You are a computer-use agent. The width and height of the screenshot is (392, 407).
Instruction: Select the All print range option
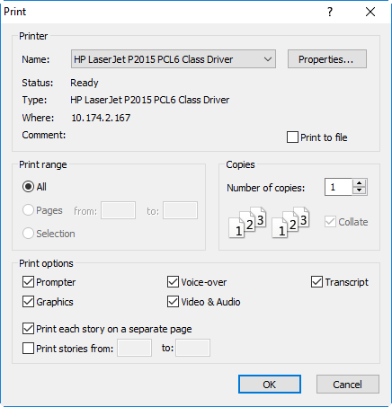tap(28, 187)
